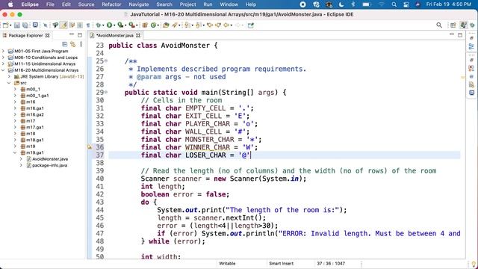The height and width of the screenshot is (269, 478).
Task: Click the Back navigation arrow in toolbar
Action: coord(226,25)
